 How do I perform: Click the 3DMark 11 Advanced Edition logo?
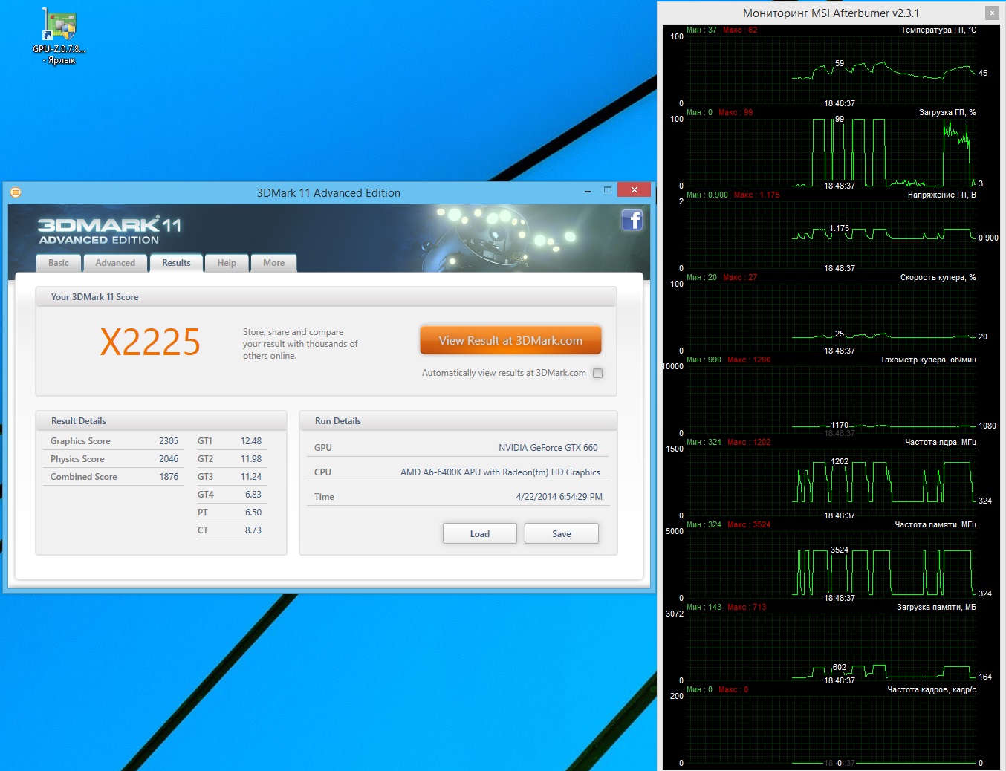[x=110, y=230]
